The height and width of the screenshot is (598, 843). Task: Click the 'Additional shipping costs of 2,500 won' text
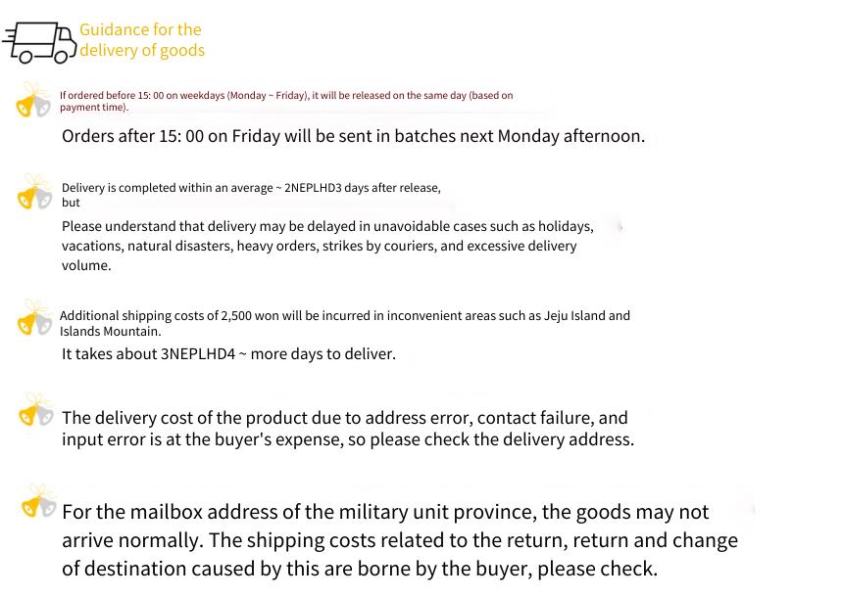[345, 323]
